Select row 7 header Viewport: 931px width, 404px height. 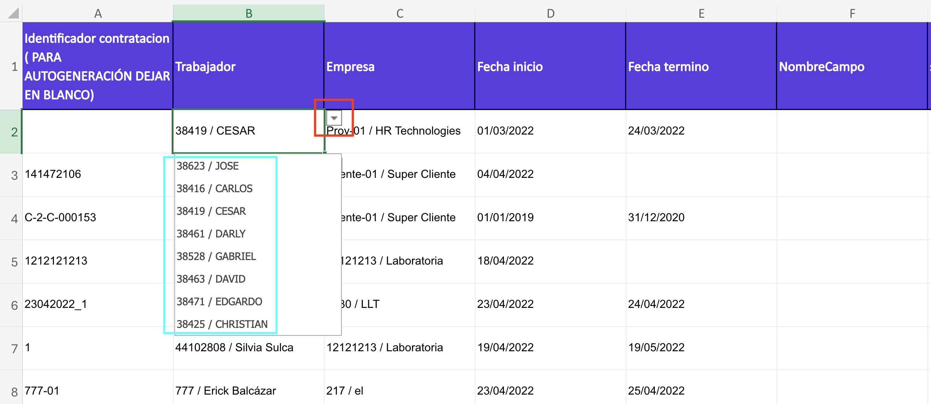[11, 348]
